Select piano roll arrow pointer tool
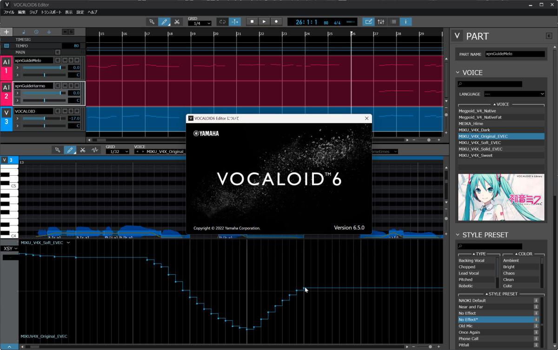Image resolution: width=558 pixels, height=350 pixels. pos(58,150)
